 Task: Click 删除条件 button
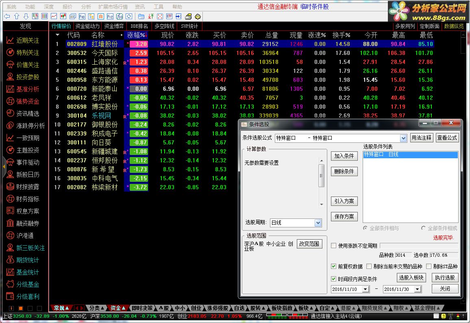pos(344,172)
